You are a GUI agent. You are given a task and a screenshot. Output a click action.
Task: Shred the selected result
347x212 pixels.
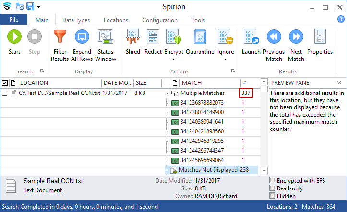point(133,37)
